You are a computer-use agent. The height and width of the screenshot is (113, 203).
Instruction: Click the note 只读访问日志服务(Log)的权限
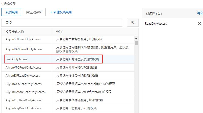[x=76, y=108]
